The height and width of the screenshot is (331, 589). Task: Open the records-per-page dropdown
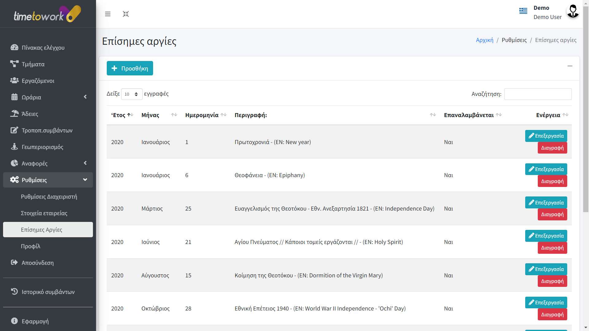[x=132, y=94]
